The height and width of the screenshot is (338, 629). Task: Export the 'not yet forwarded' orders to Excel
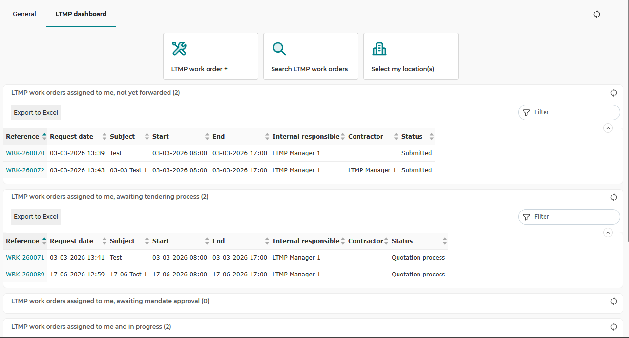click(36, 113)
